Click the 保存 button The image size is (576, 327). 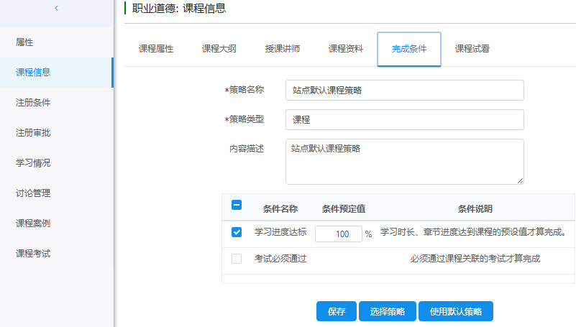click(337, 312)
